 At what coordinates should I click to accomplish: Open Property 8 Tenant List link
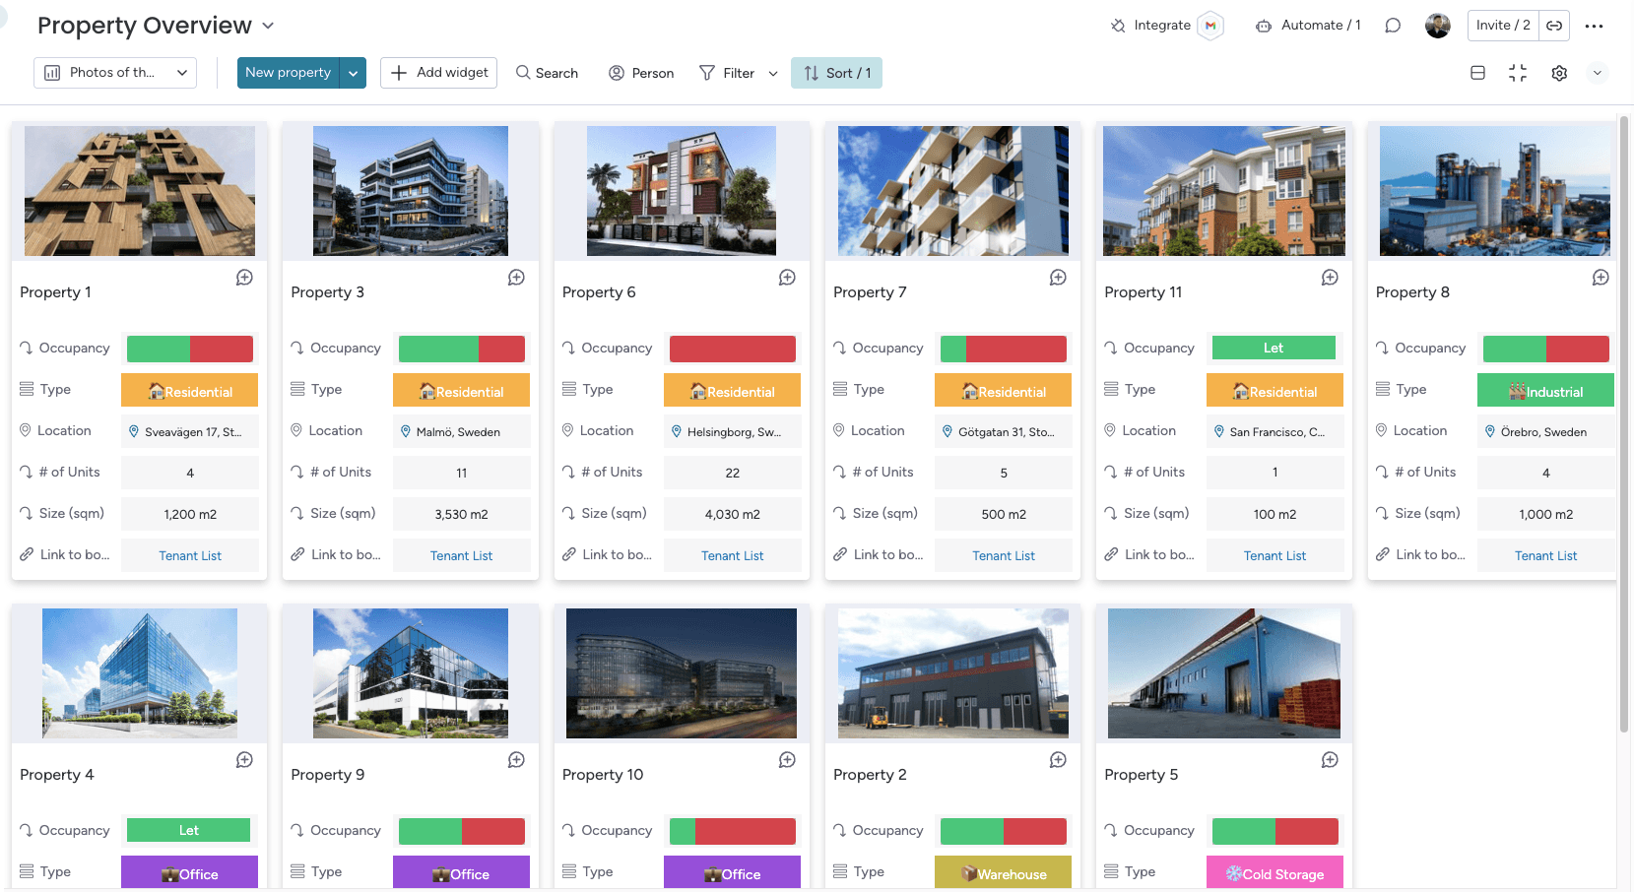pyautogui.click(x=1546, y=556)
